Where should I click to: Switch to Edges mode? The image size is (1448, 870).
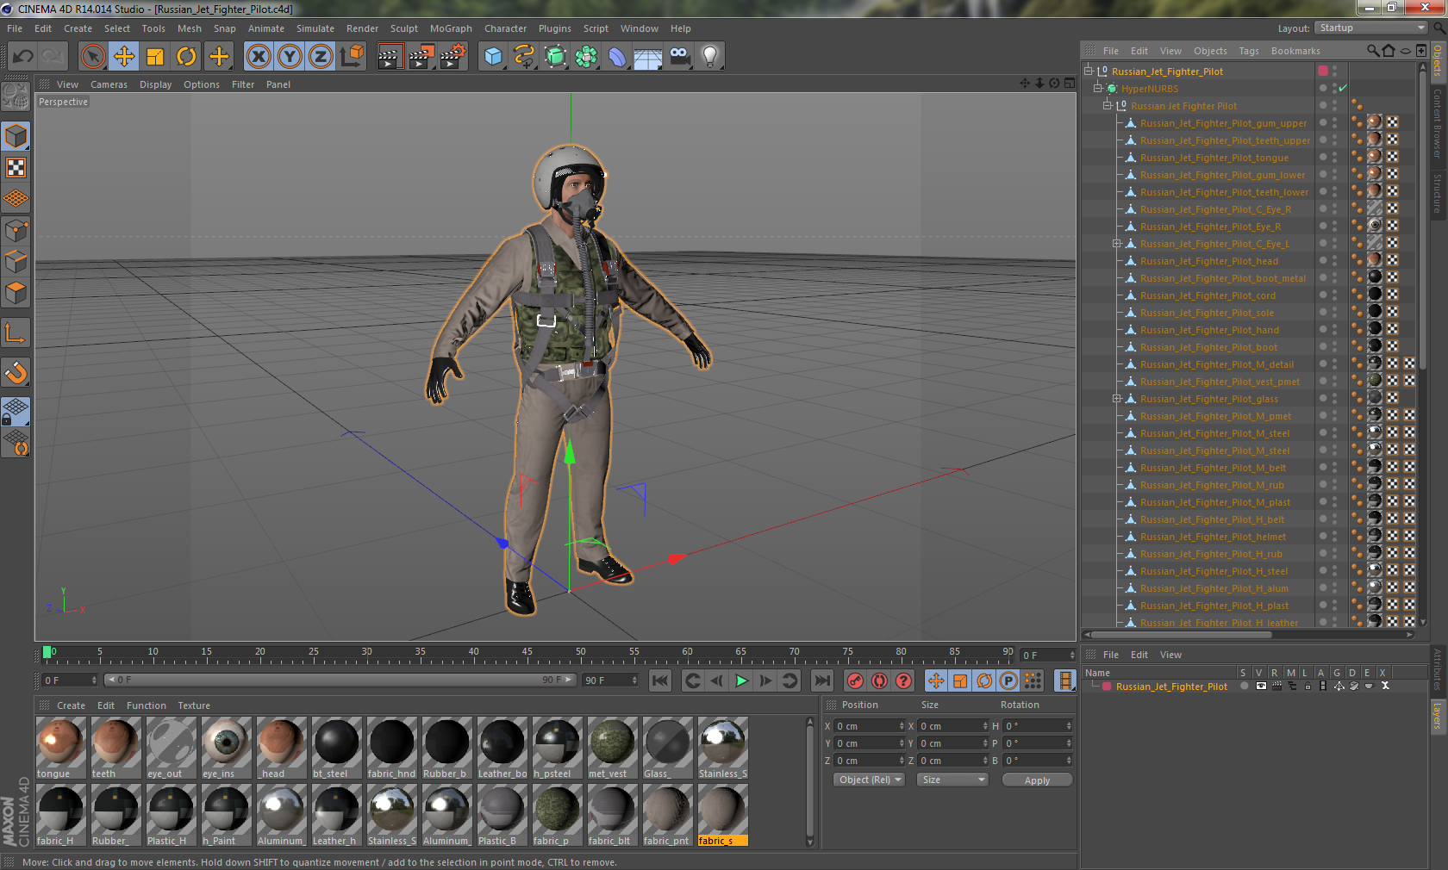click(x=16, y=261)
